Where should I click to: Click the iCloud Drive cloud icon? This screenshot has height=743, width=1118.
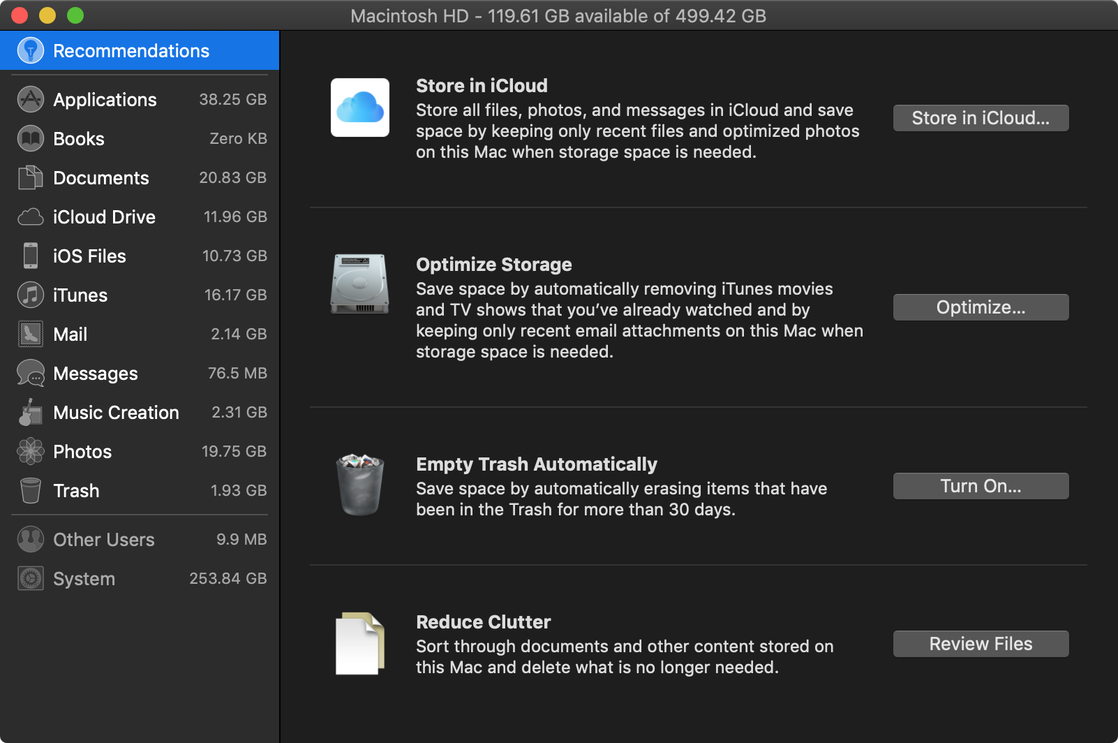click(x=31, y=216)
